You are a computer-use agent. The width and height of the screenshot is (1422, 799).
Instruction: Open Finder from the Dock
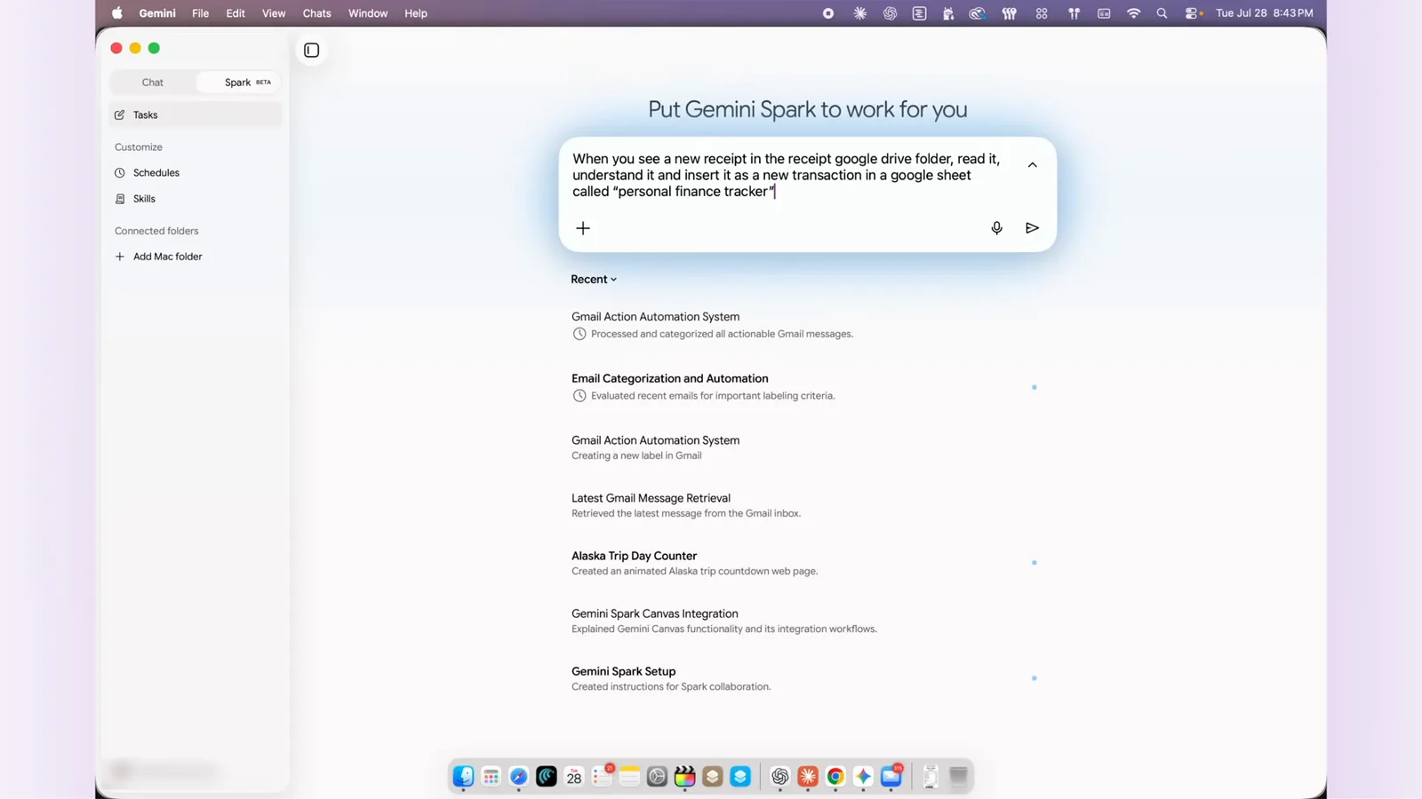[x=463, y=777]
